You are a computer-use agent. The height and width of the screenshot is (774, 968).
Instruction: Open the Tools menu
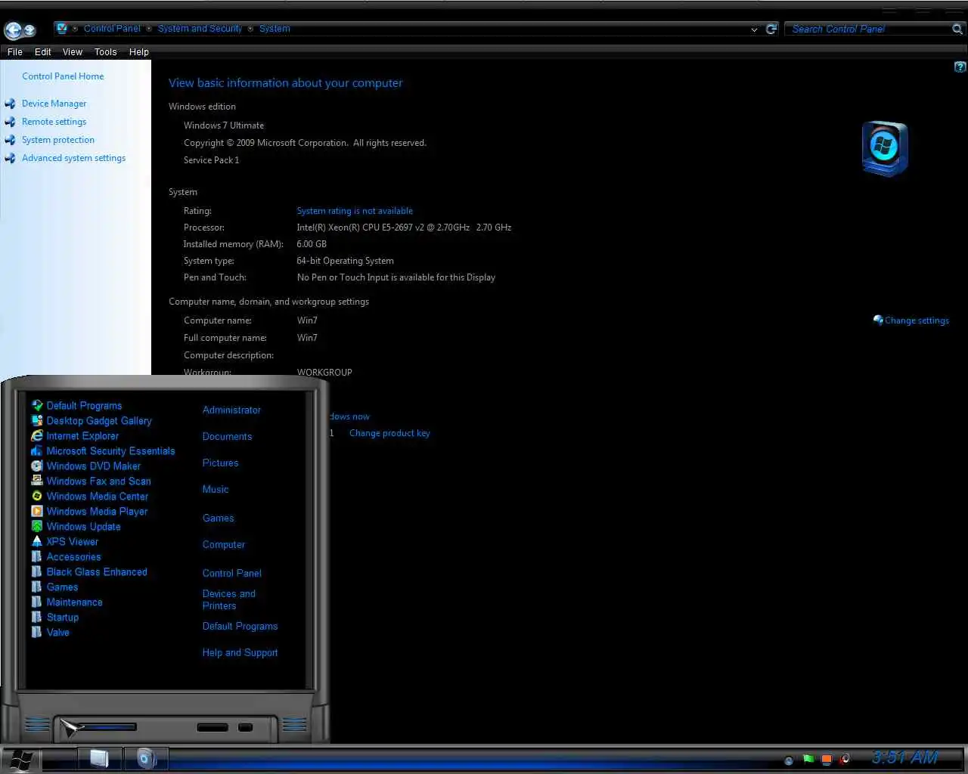[106, 52]
